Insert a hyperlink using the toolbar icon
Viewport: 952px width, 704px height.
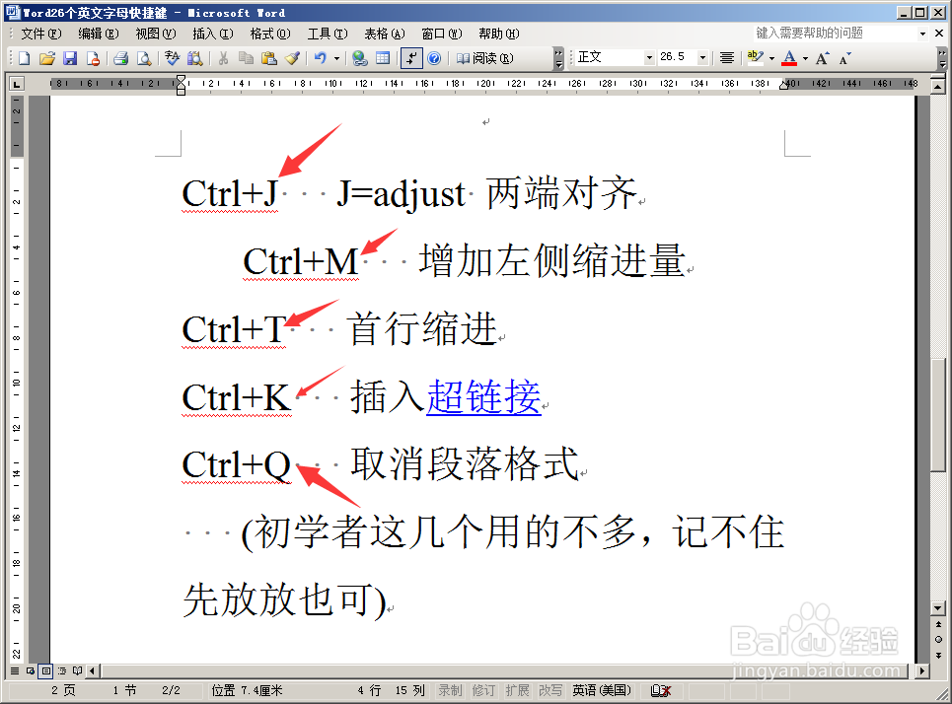click(357, 57)
